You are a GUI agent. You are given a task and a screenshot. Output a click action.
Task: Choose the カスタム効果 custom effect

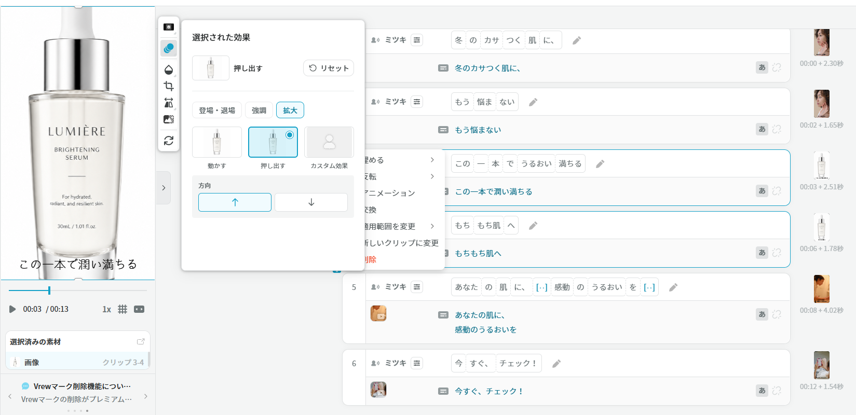(329, 142)
